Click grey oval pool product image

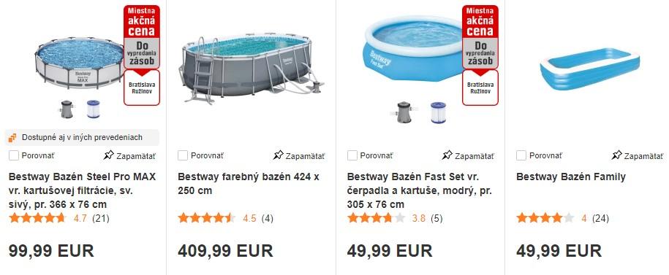[251, 68]
